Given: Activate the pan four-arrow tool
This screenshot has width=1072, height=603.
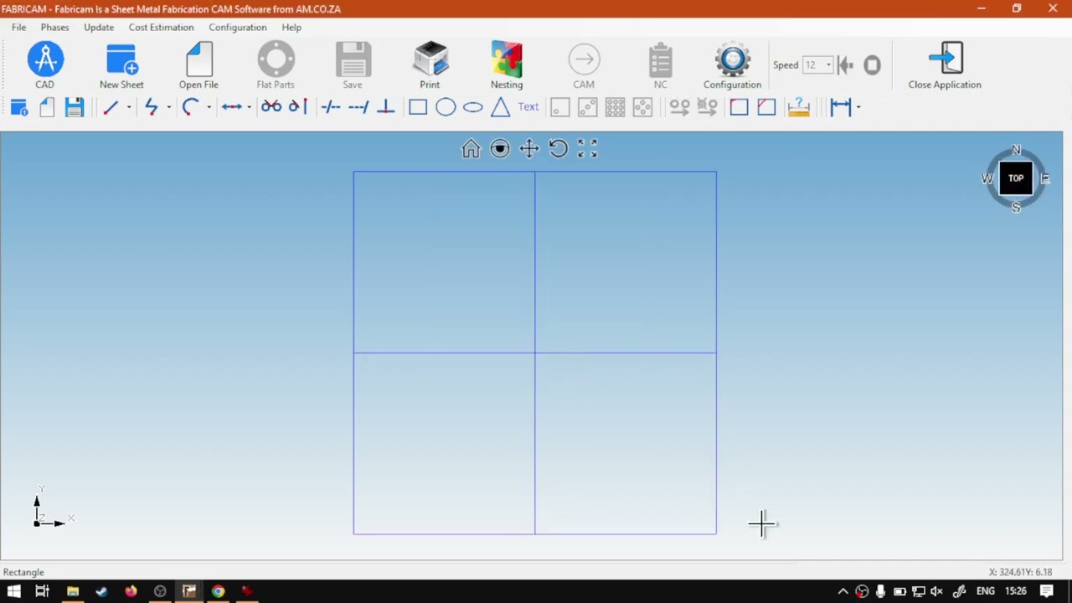Looking at the screenshot, I should tap(529, 149).
